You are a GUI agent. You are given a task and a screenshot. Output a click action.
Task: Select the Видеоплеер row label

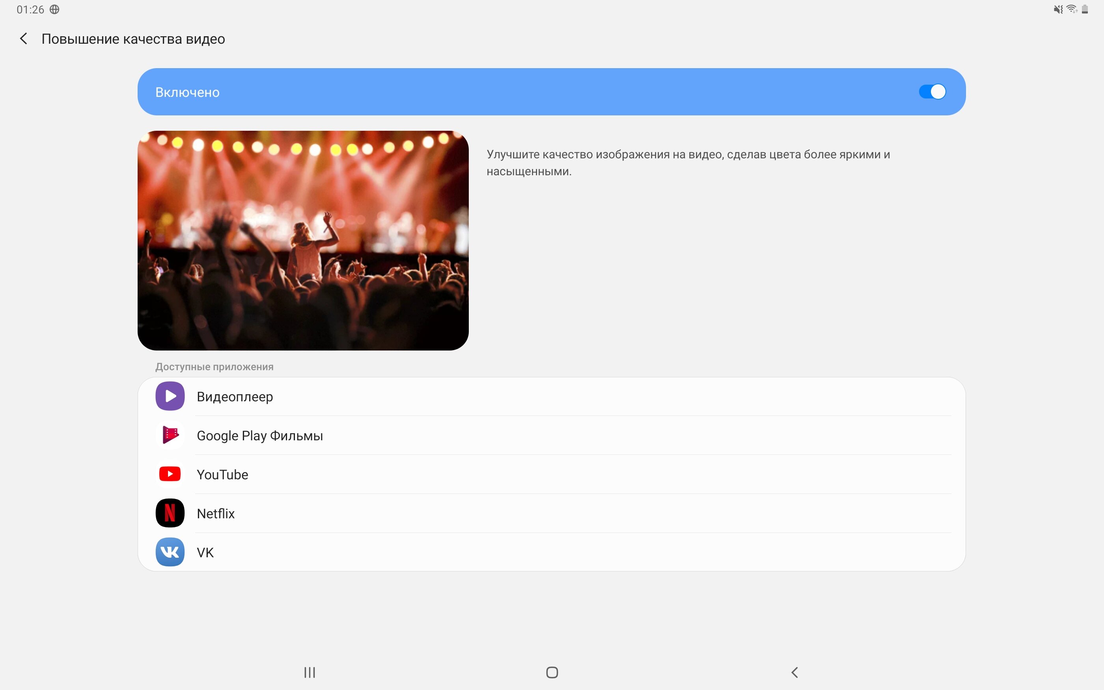click(x=235, y=397)
